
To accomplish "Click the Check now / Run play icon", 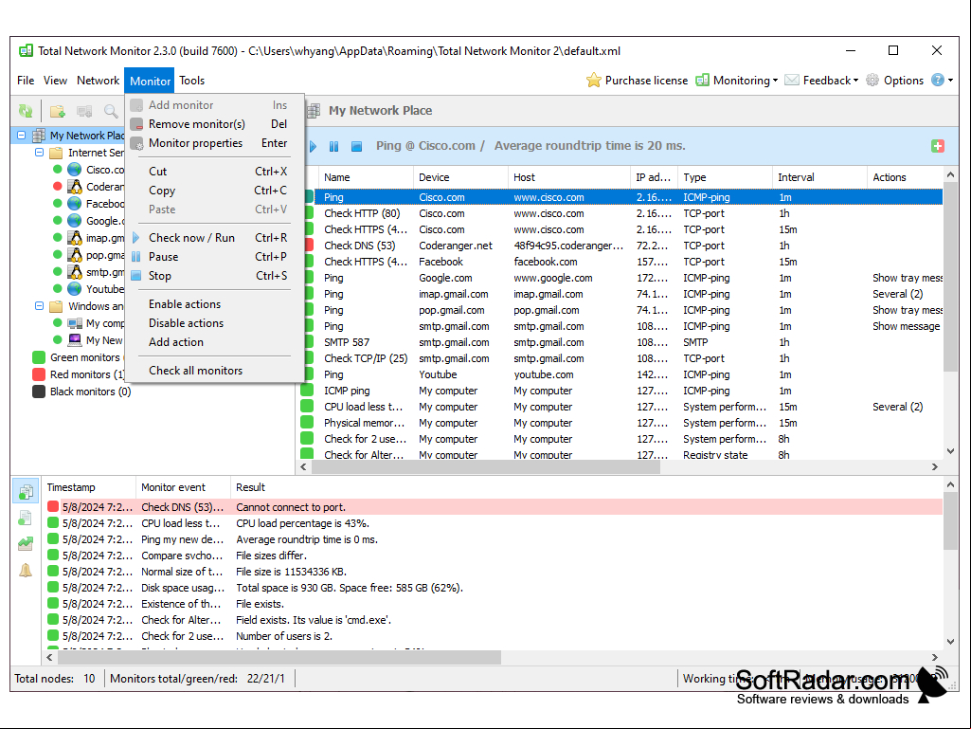I will [x=136, y=237].
